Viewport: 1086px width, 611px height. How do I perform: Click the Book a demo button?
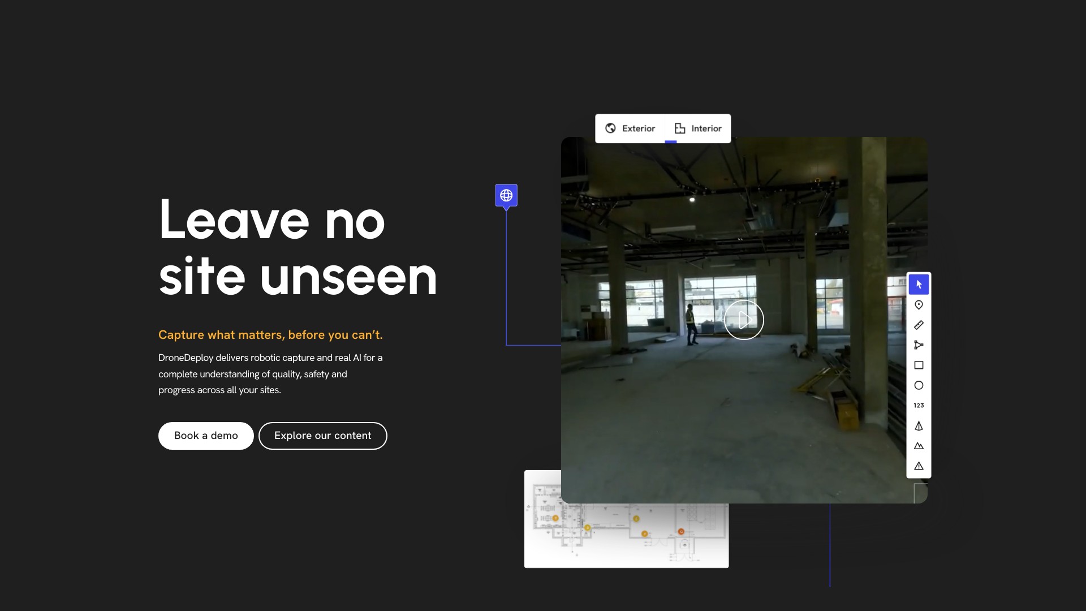206,436
